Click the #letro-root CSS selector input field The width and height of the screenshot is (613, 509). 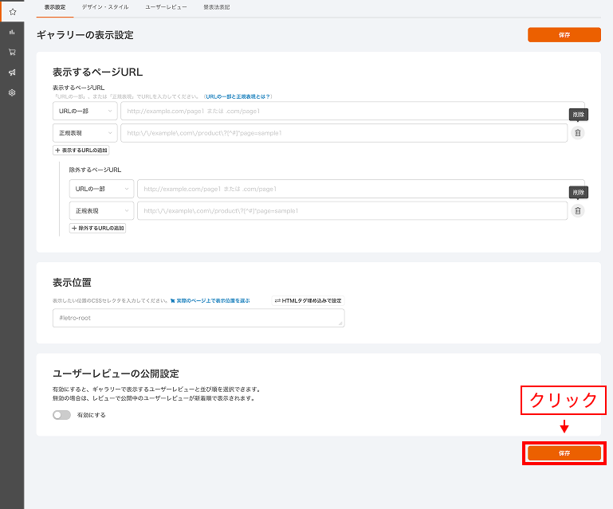[x=198, y=318]
